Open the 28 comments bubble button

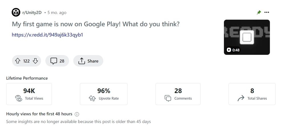pyautogui.click(x=57, y=61)
